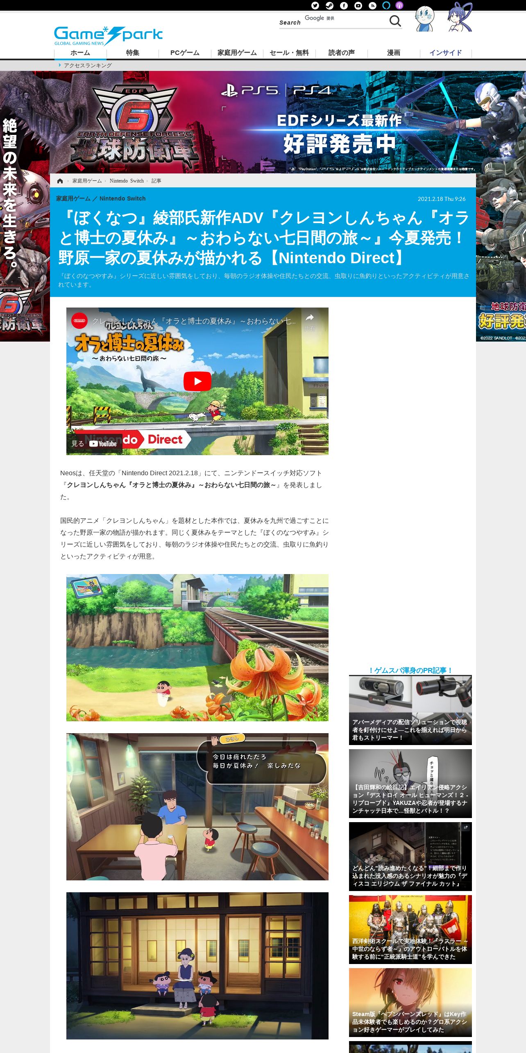Open the 読者の声 menu tab
Viewport: 526px width, 1053px height.
341,53
